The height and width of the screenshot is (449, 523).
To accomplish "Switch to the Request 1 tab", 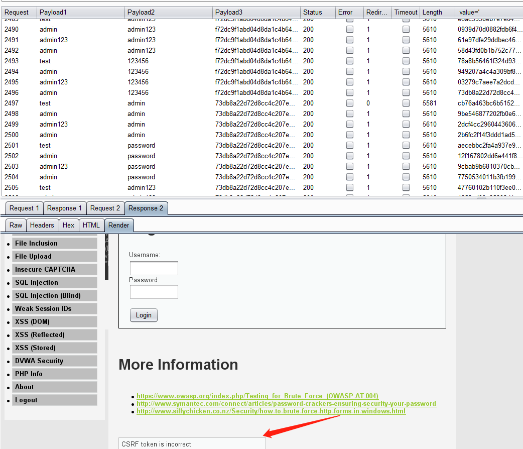I will (25, 208).
